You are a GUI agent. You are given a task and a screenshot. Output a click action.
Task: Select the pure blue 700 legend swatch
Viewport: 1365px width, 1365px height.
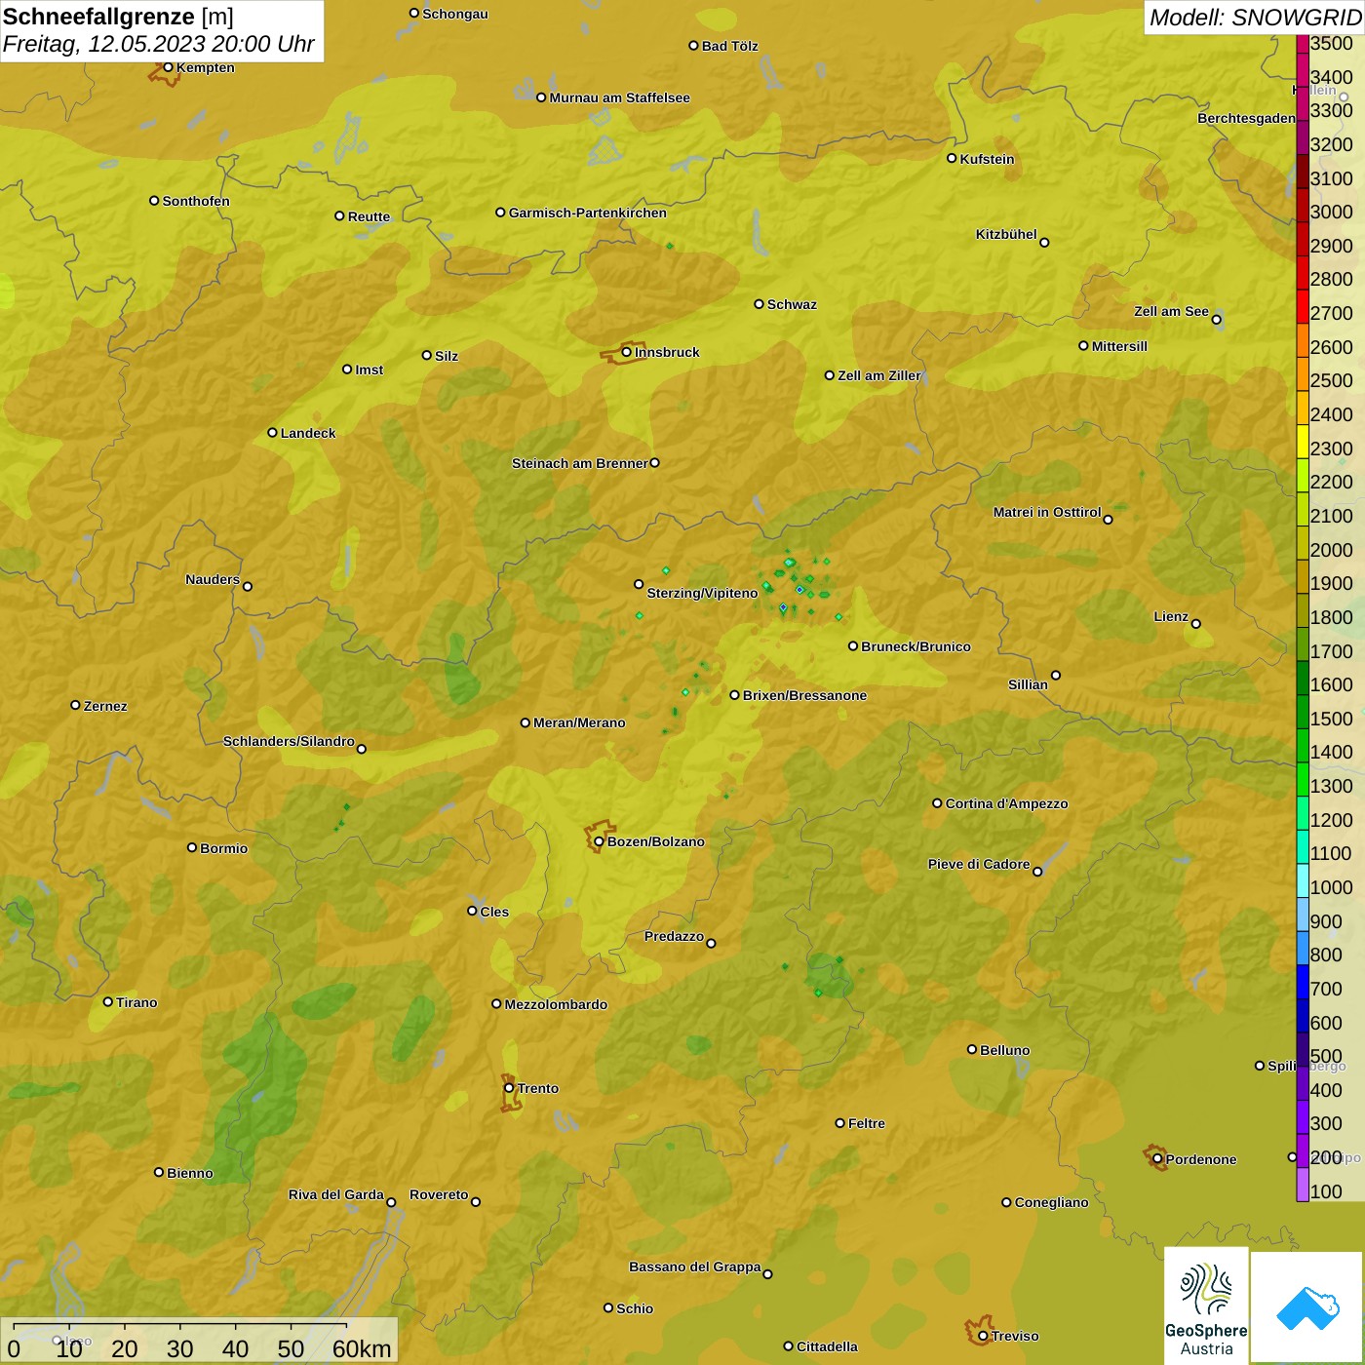point(1303,982)
